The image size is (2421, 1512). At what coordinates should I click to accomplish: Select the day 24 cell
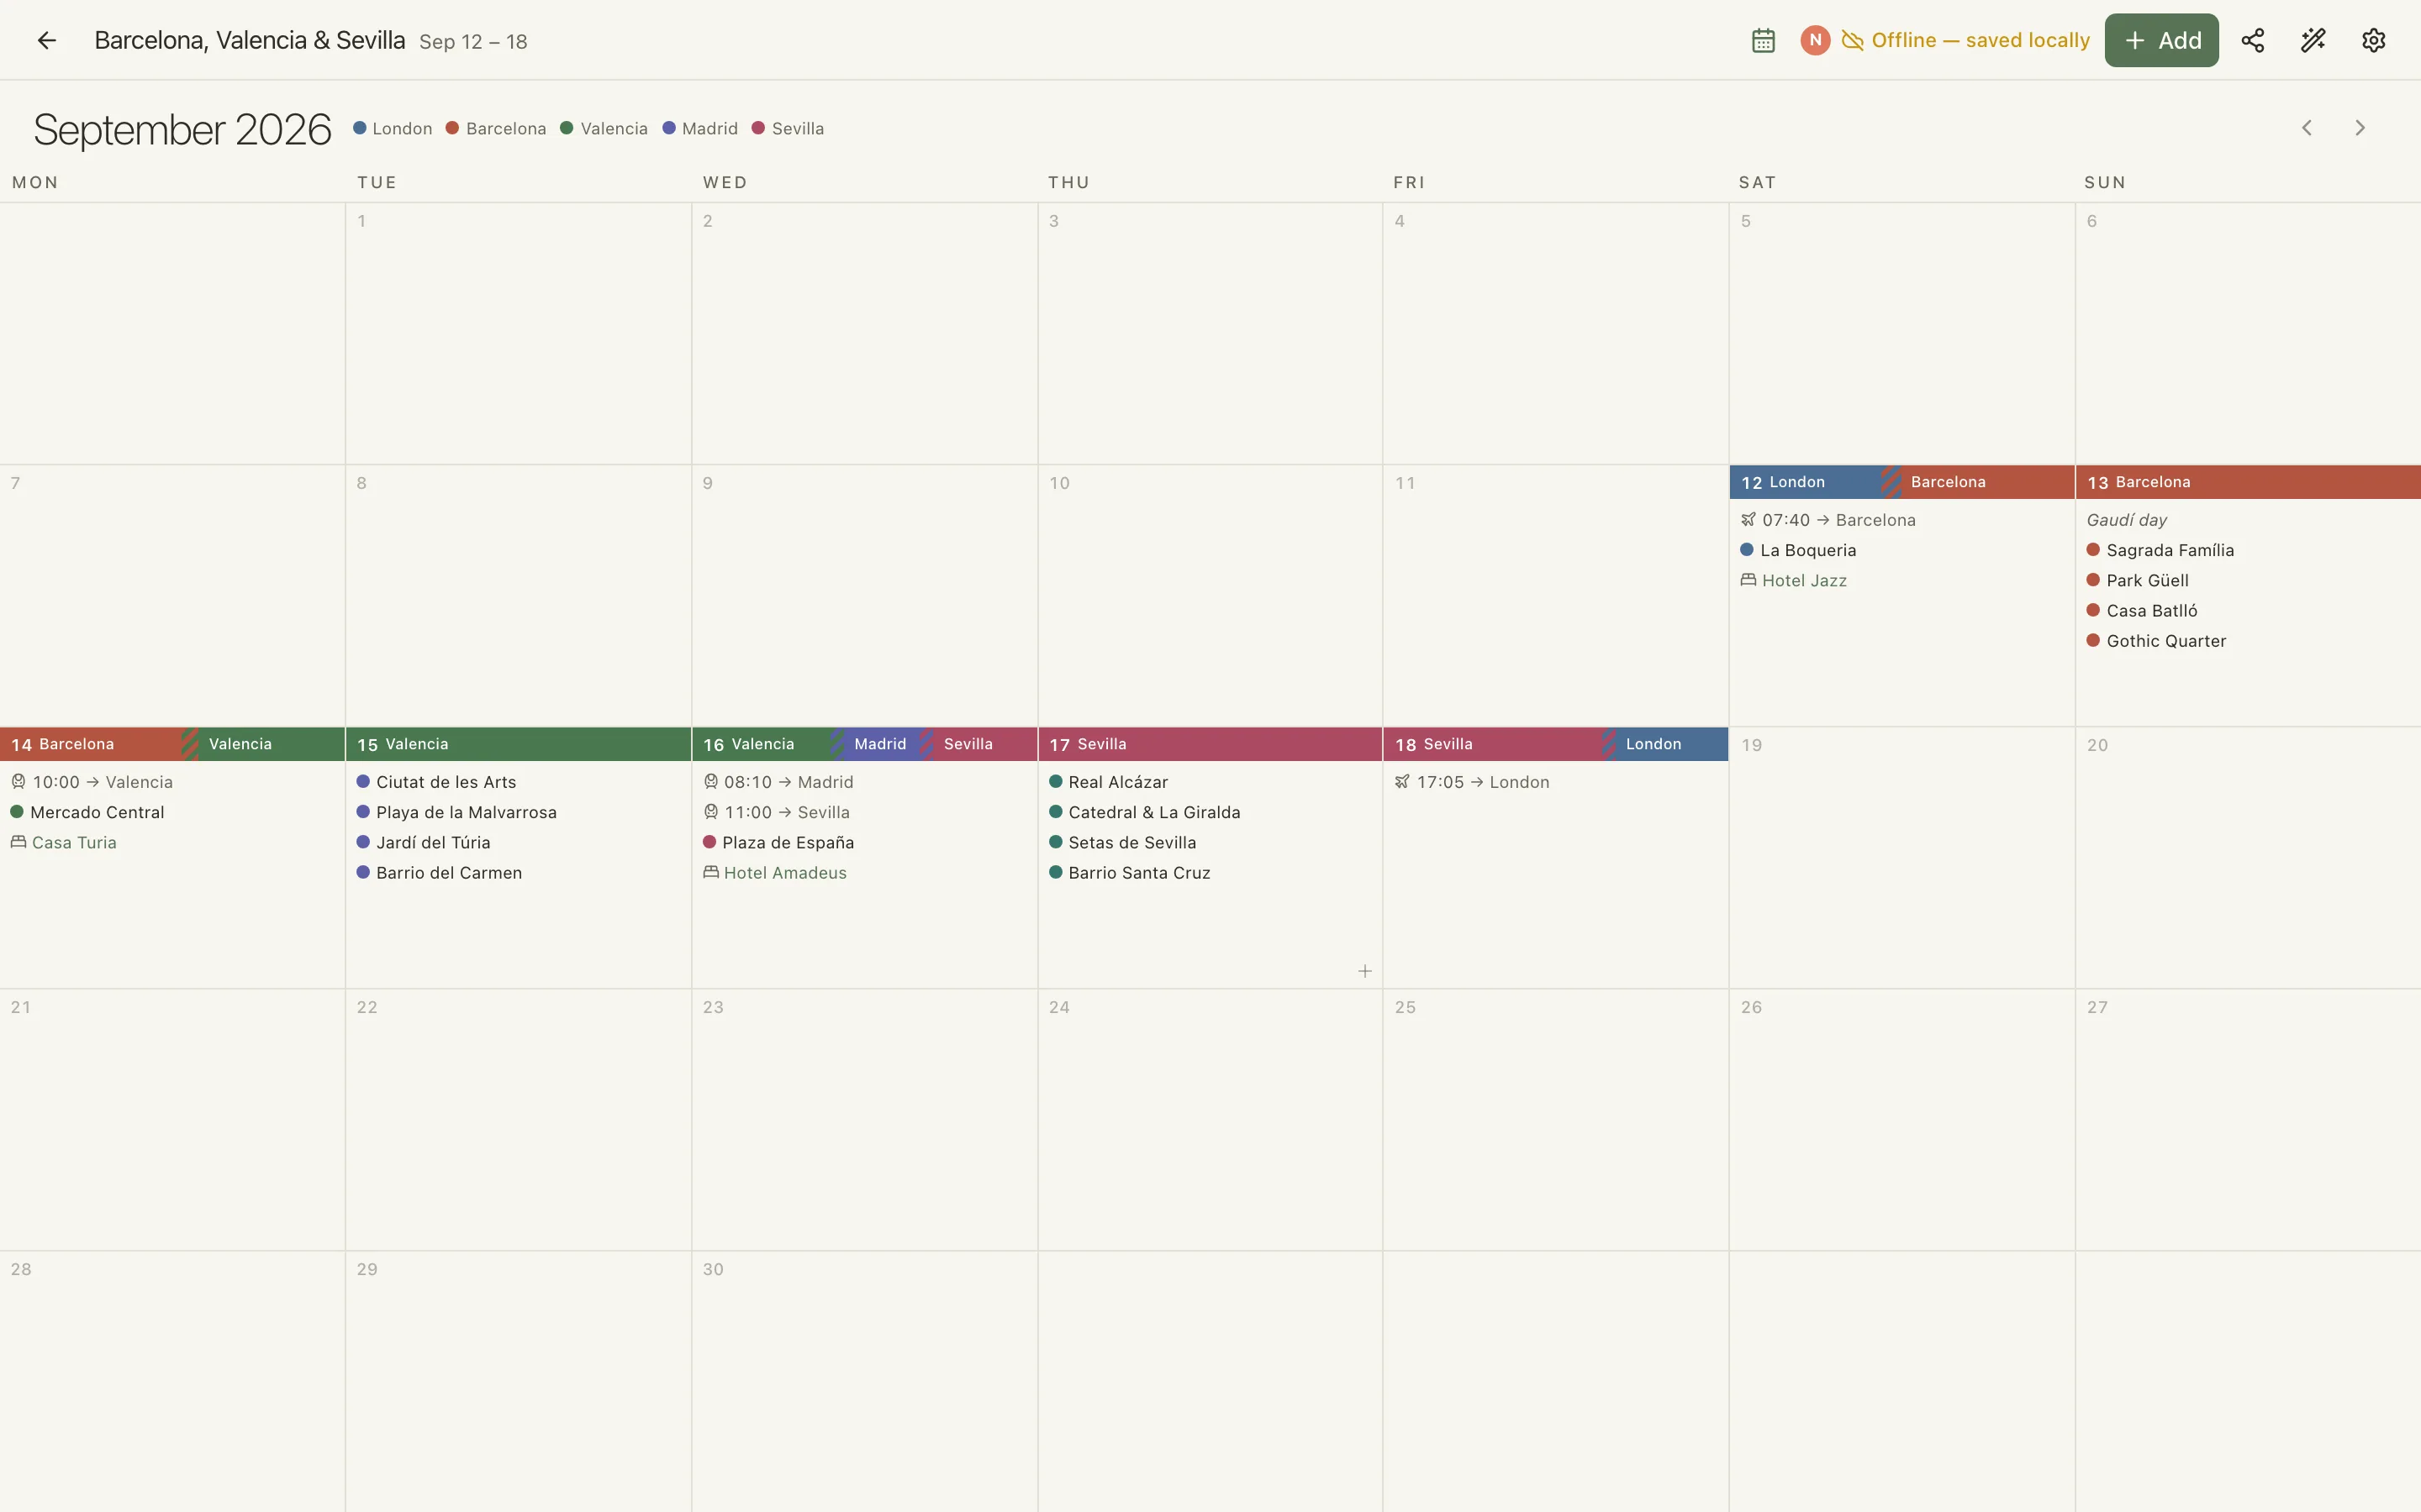point(1210,1120)
